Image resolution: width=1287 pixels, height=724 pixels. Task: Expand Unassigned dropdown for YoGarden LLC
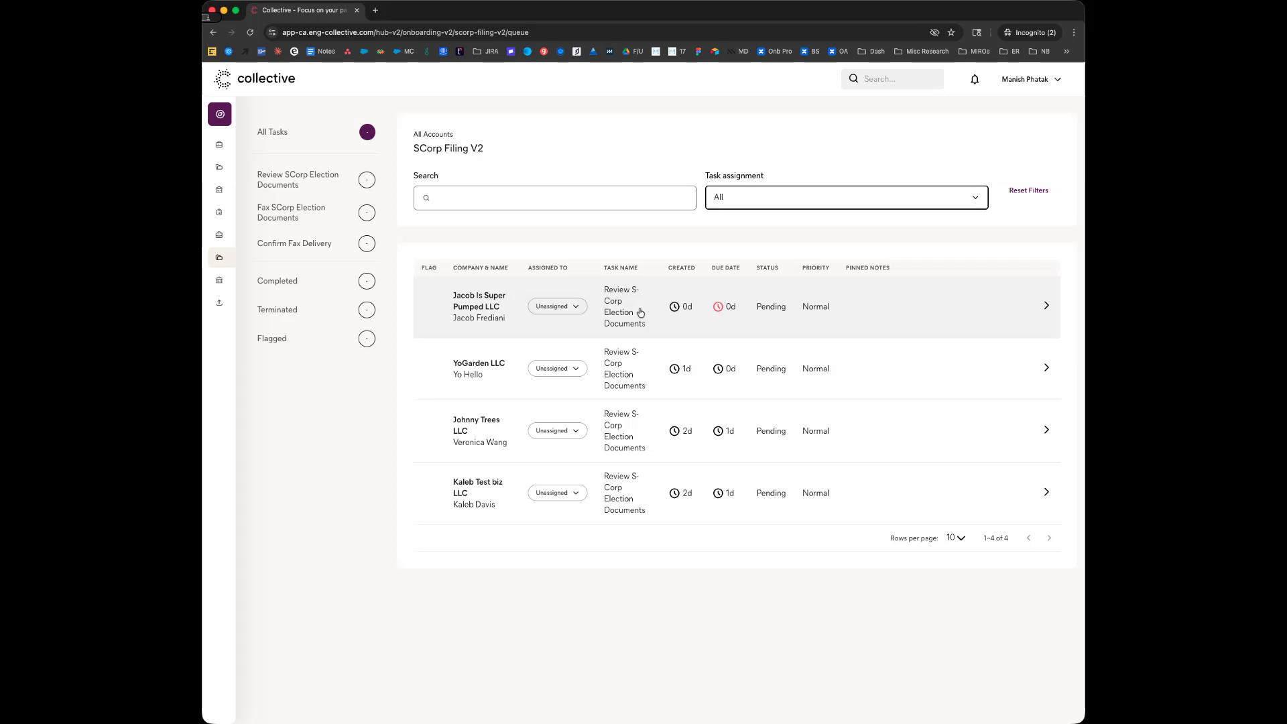(x=557, y=369)
